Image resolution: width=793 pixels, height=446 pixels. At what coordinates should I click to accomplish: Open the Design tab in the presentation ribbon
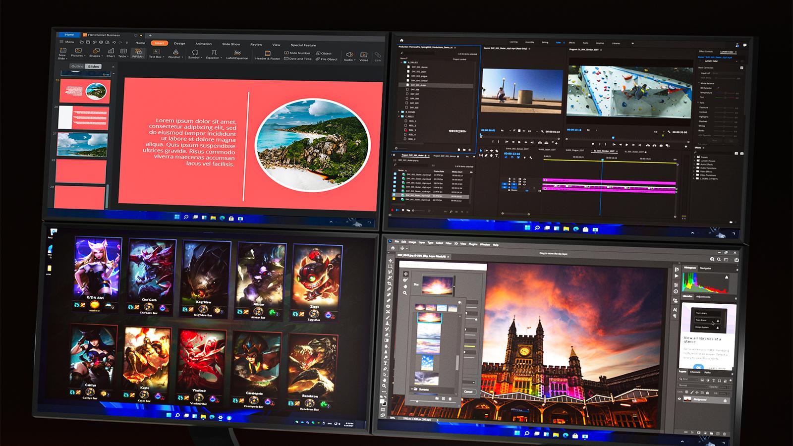[x=179, y=44]
